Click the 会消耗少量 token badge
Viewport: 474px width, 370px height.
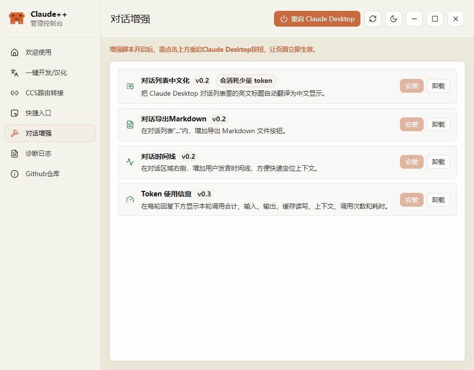(246, 80)
